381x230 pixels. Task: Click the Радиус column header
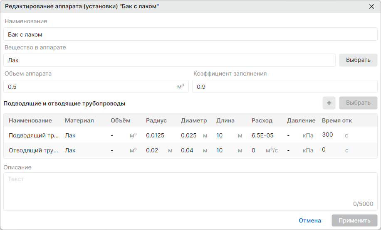click(156, 120)
